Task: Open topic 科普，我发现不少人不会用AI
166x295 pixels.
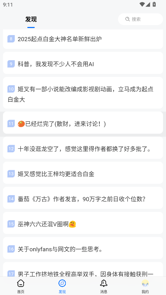Action: coord(83,64)
